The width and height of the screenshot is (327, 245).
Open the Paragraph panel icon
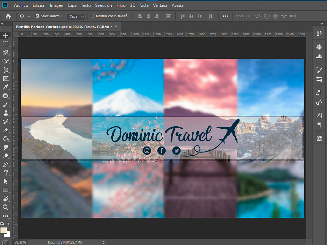click(319, 125)
